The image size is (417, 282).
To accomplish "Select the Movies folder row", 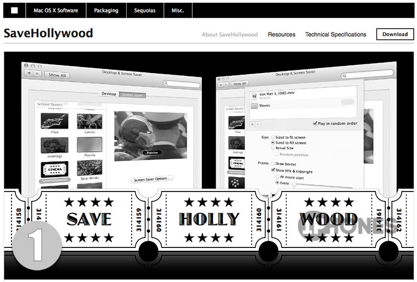I will point(303,105).
